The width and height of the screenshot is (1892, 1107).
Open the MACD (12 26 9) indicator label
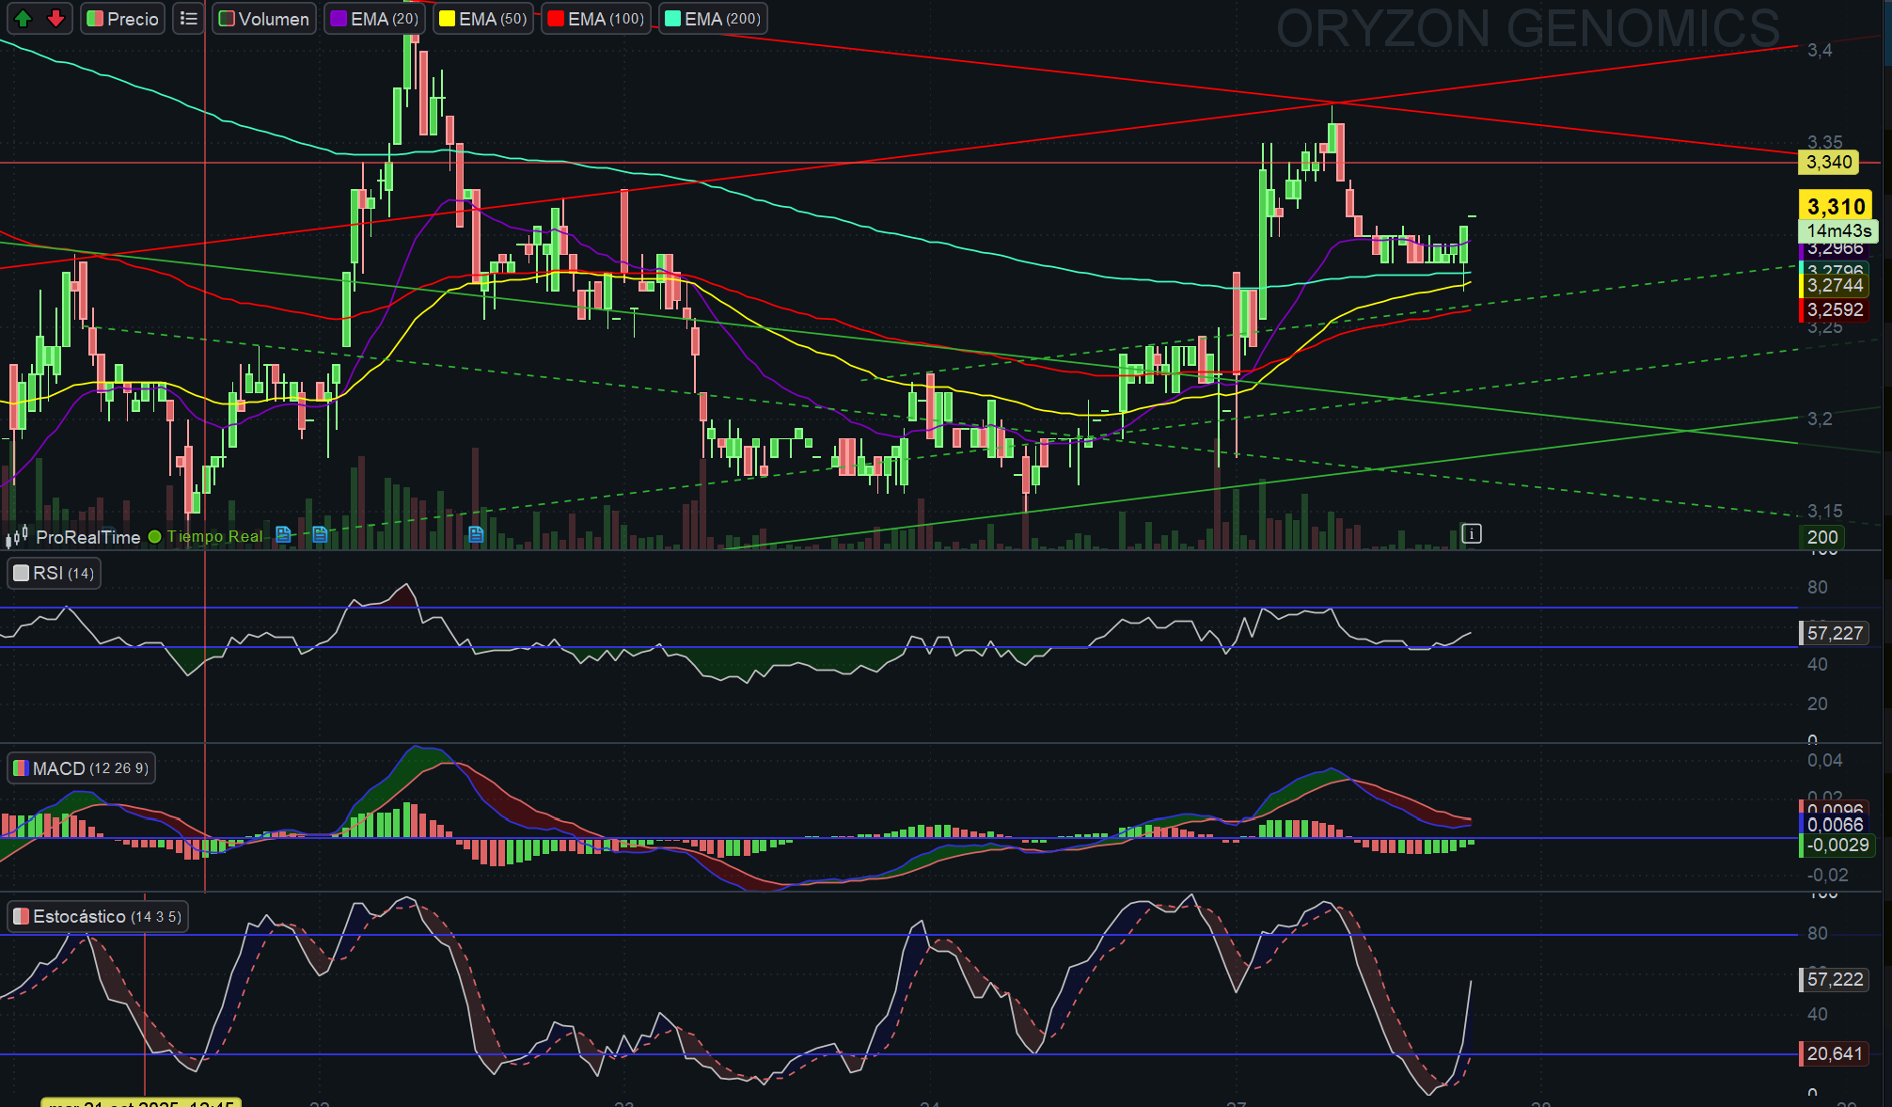(x=82, y=768)
